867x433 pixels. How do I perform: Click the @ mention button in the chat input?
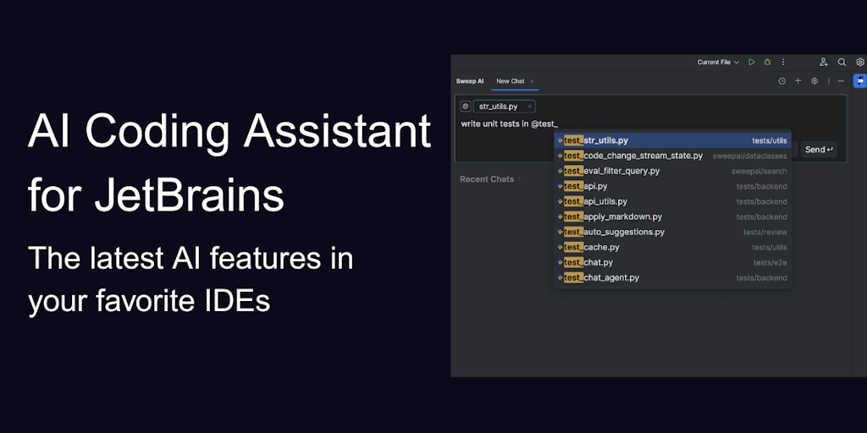tap(466, 107)
